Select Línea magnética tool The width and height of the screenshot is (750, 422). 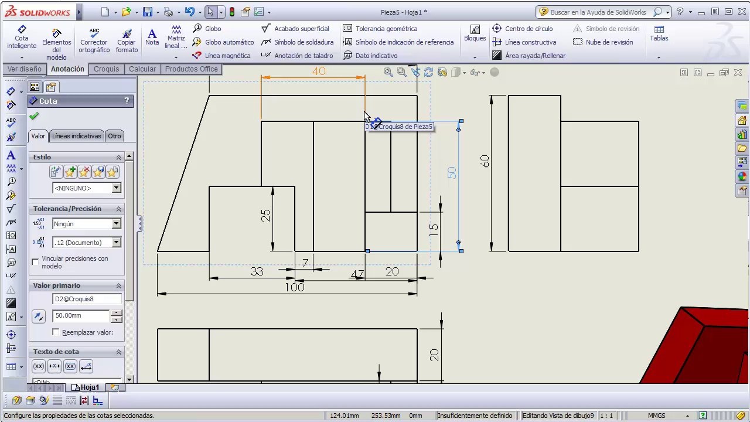(x=222, y=56)
